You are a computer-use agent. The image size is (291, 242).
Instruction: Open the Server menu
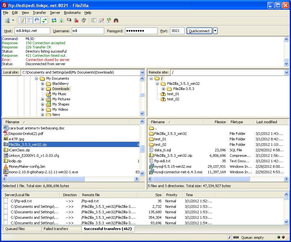(55, 13)
